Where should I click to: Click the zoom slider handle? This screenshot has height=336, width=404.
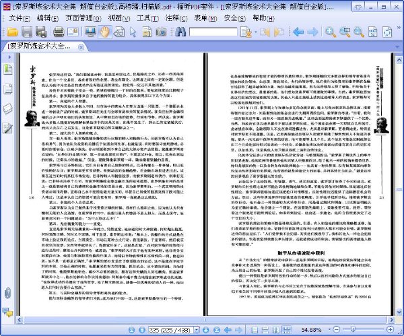click(353, 329)
